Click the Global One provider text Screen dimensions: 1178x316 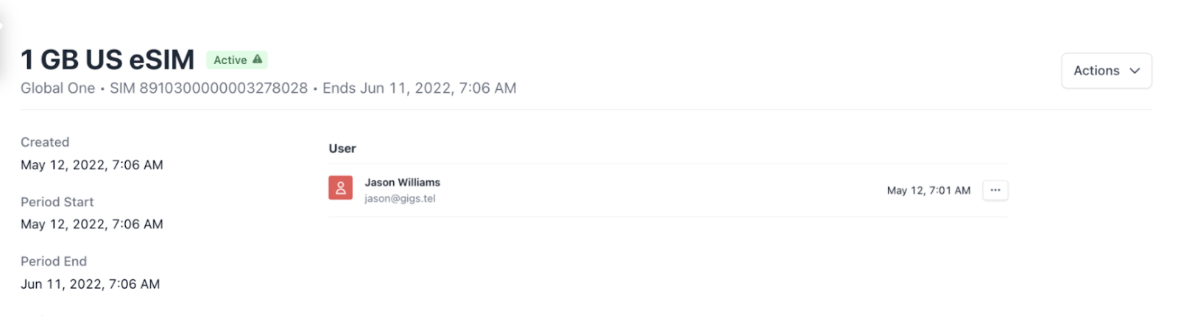57,88
